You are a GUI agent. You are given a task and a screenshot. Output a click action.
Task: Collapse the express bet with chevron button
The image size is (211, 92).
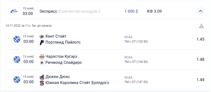point(201,11)
